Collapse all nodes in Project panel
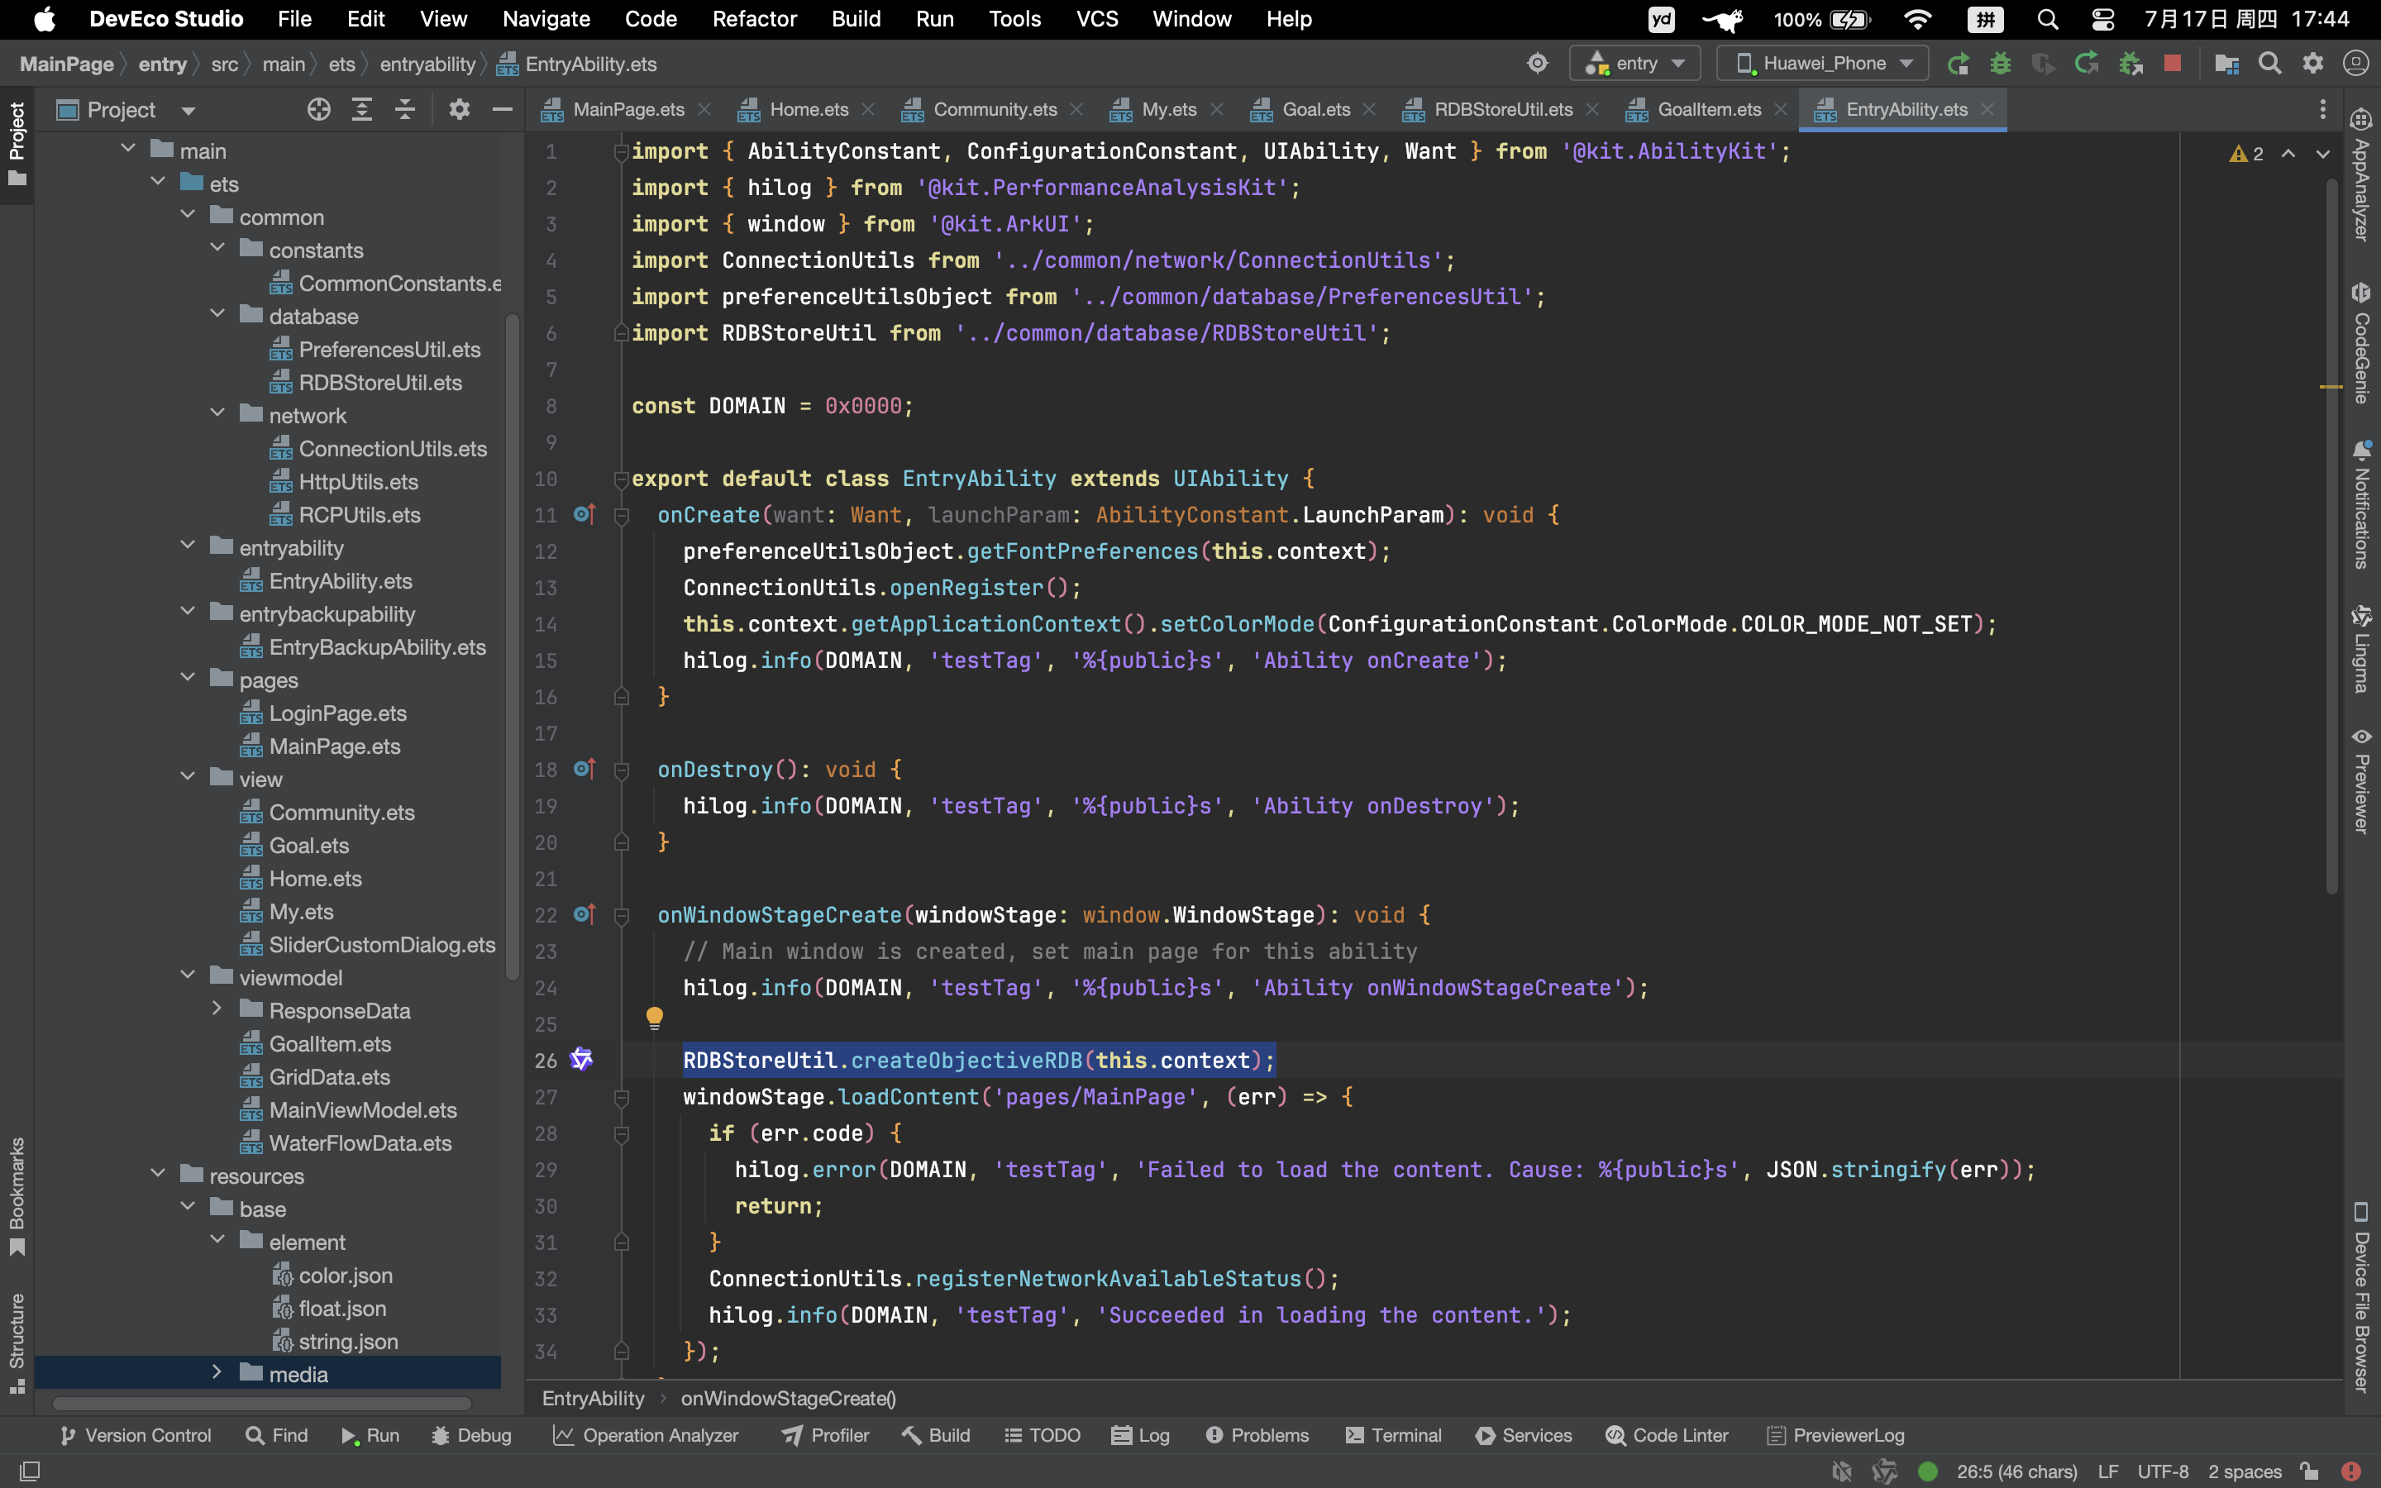Image resolution: width=2381 pixels, height=1488 pixels. coord(404,109)
